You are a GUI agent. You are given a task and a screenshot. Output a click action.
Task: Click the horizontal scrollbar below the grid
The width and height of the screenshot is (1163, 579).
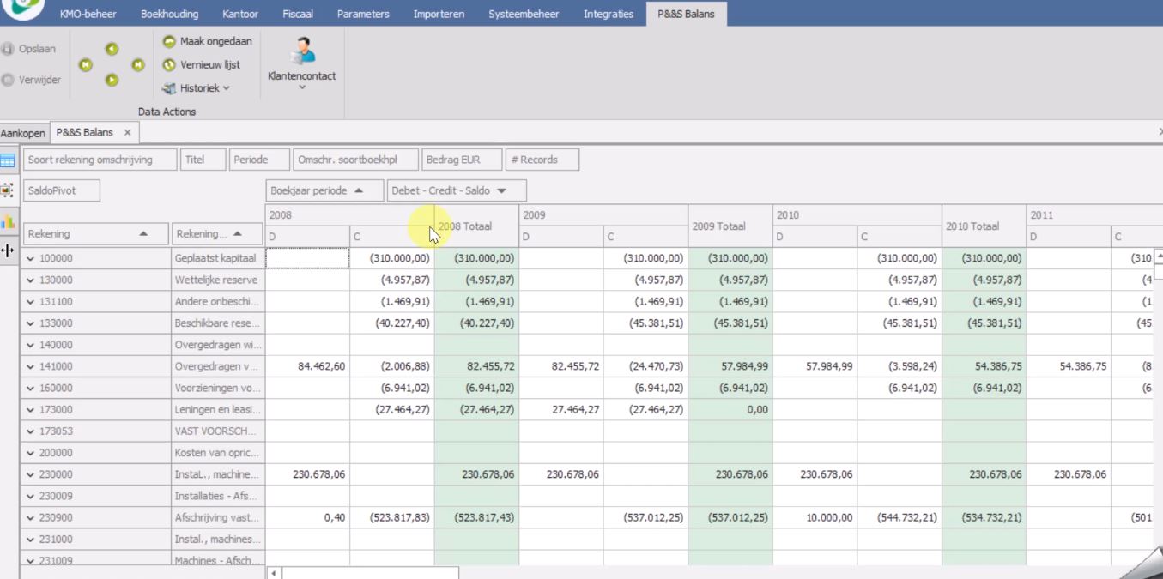(371, 572)
